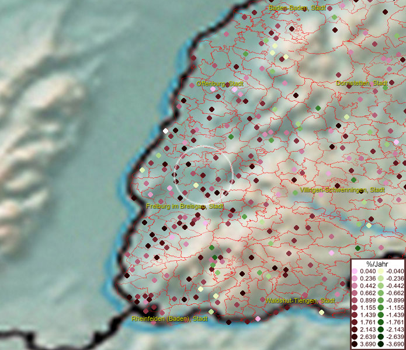This screenshot has width=406, height=350.
Task: Click the Rheinfelden (Baden), Stadt label
Action: [x=169, y=318]
